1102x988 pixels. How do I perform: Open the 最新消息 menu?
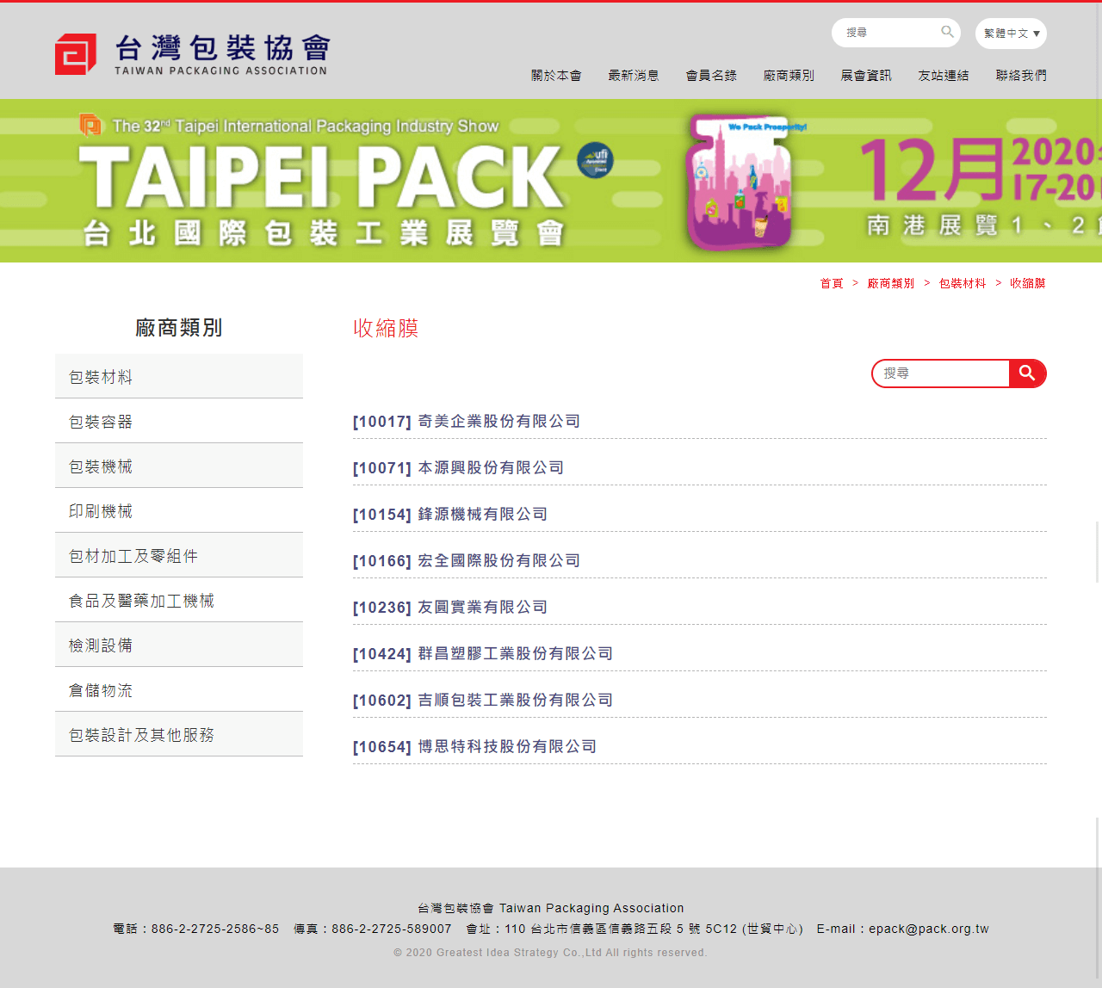pos(634,76)
